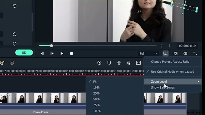The height and width of the screenshot is (115, 205).
Task: Click the color tool icon at toolbar left
Action: pos(2,63)
